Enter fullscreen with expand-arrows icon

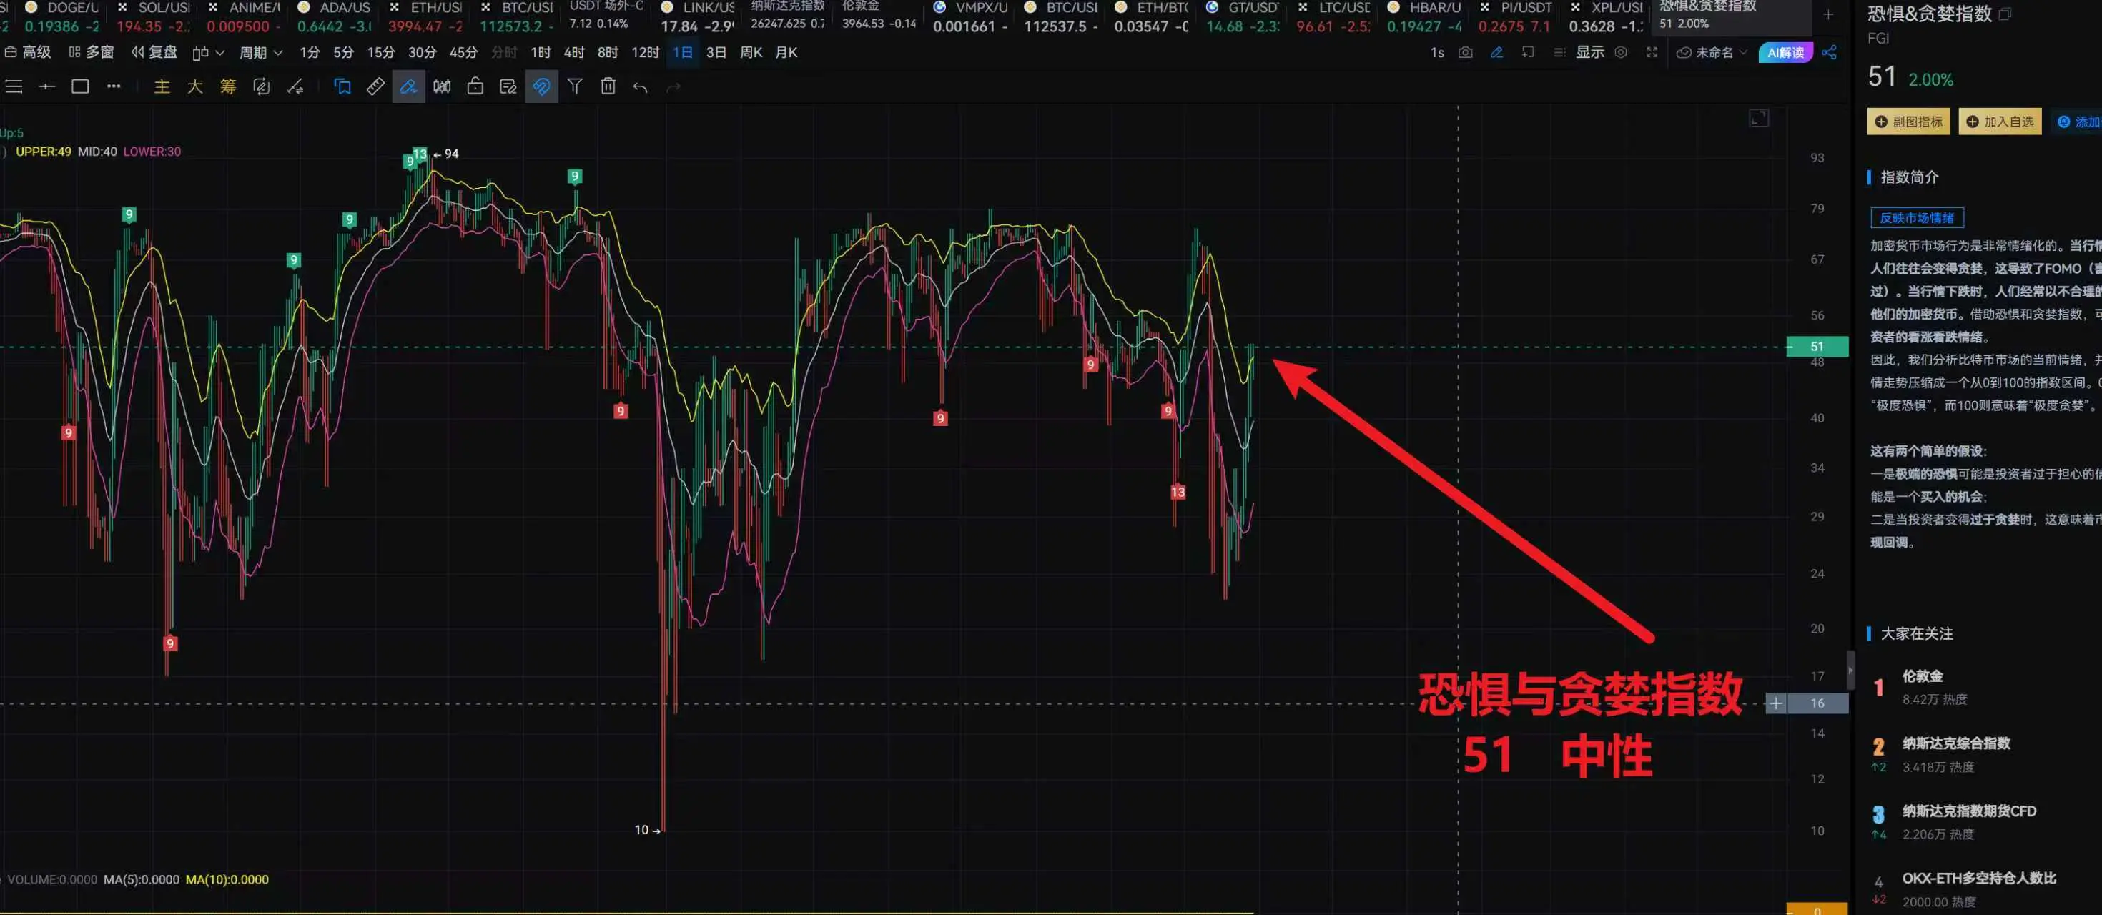pyautogui.click(x=1652, y=52)
